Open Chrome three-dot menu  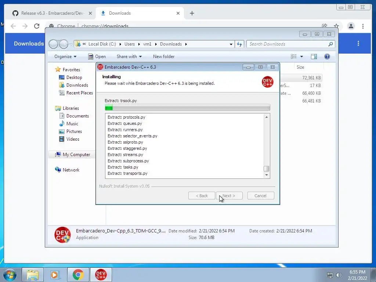[x=363, y=26]
